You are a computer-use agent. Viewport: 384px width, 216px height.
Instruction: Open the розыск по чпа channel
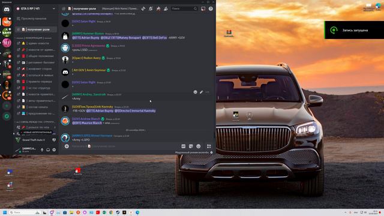[x=36, y=127]
